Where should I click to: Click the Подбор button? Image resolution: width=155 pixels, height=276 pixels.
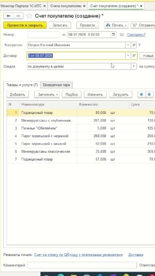point(71,94)
